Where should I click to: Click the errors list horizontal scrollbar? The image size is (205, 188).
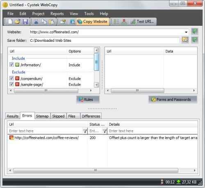click(x=96, y=170)
